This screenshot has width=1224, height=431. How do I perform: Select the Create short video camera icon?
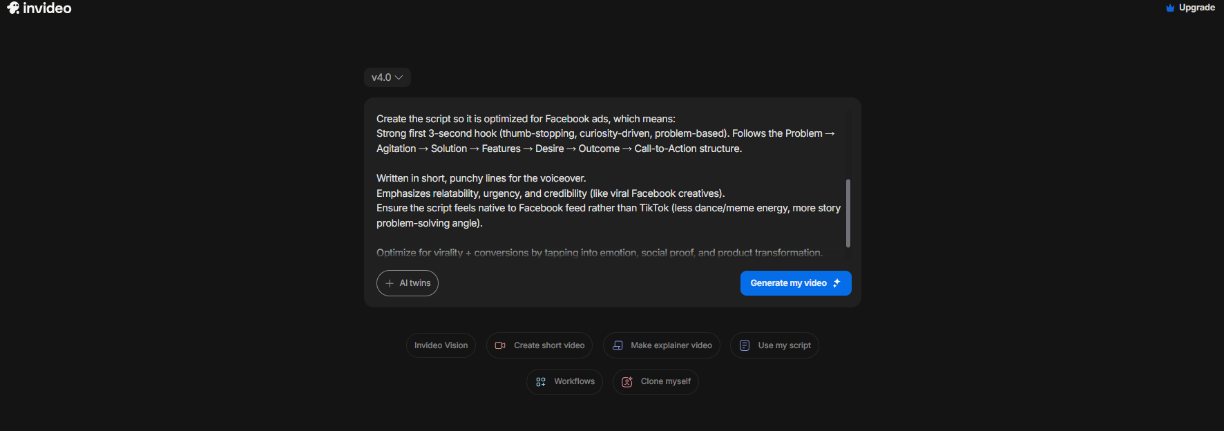point(500,345)
